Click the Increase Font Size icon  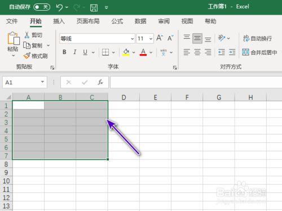160,38
